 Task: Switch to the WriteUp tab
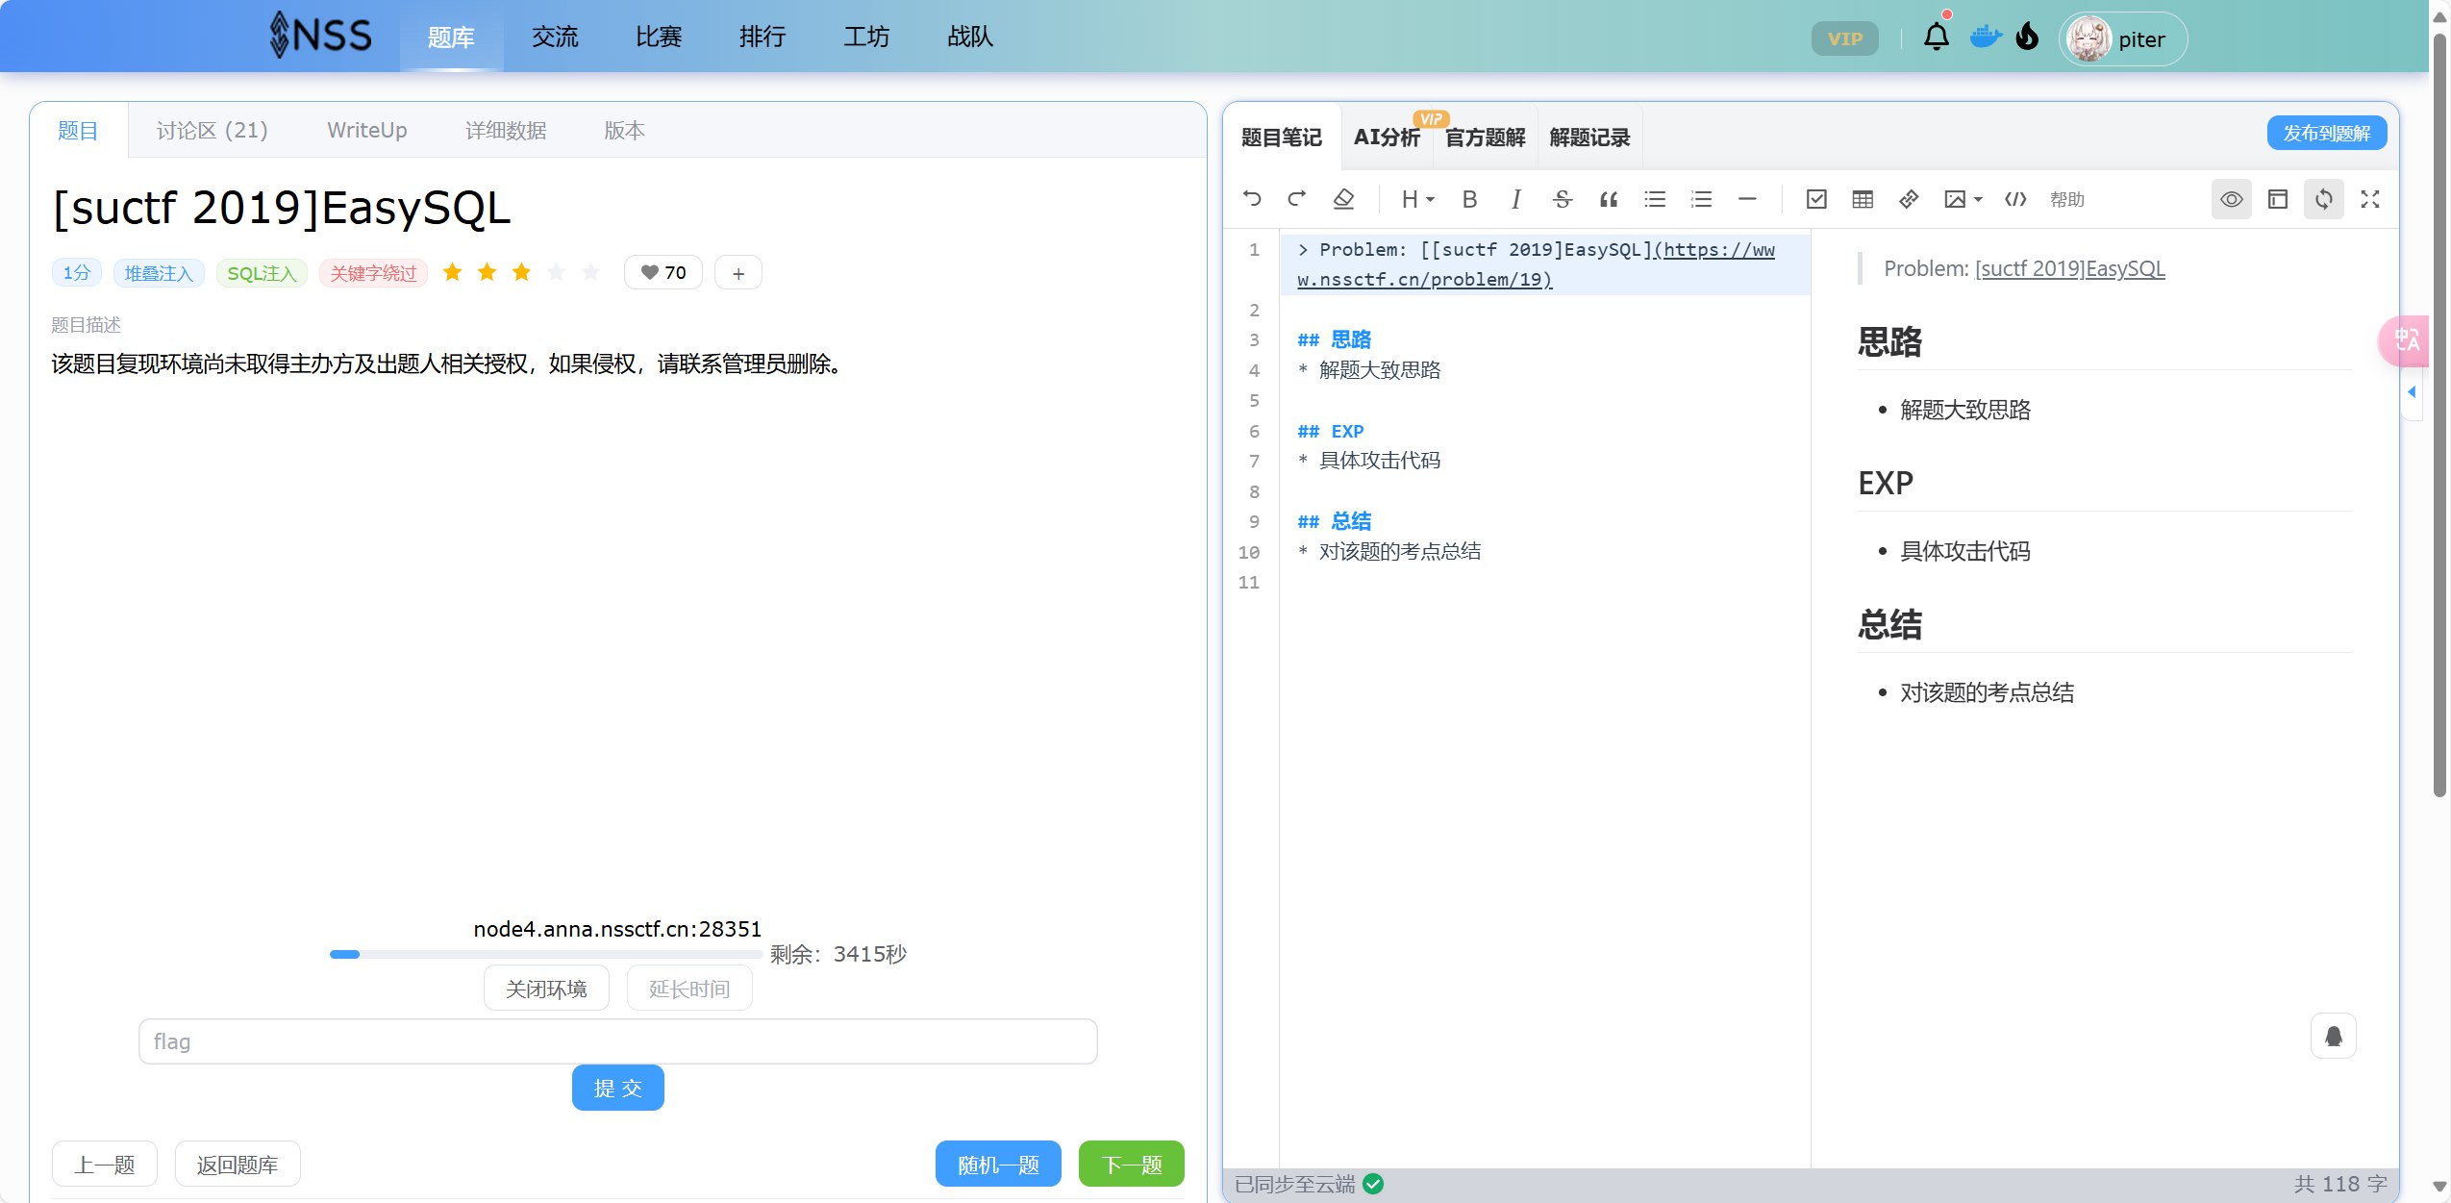[x=366, y=130]
